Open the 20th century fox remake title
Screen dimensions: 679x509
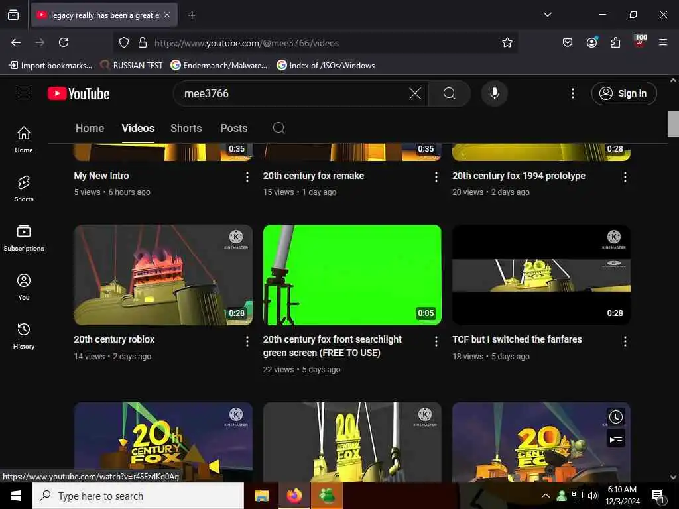point(313,176)
